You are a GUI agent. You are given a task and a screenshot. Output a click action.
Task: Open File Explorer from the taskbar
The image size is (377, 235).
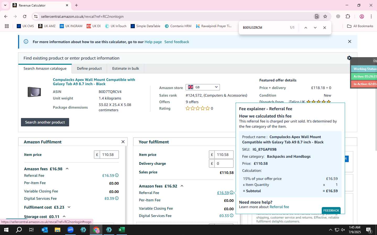pyautogui.click(x=57, y=230)
